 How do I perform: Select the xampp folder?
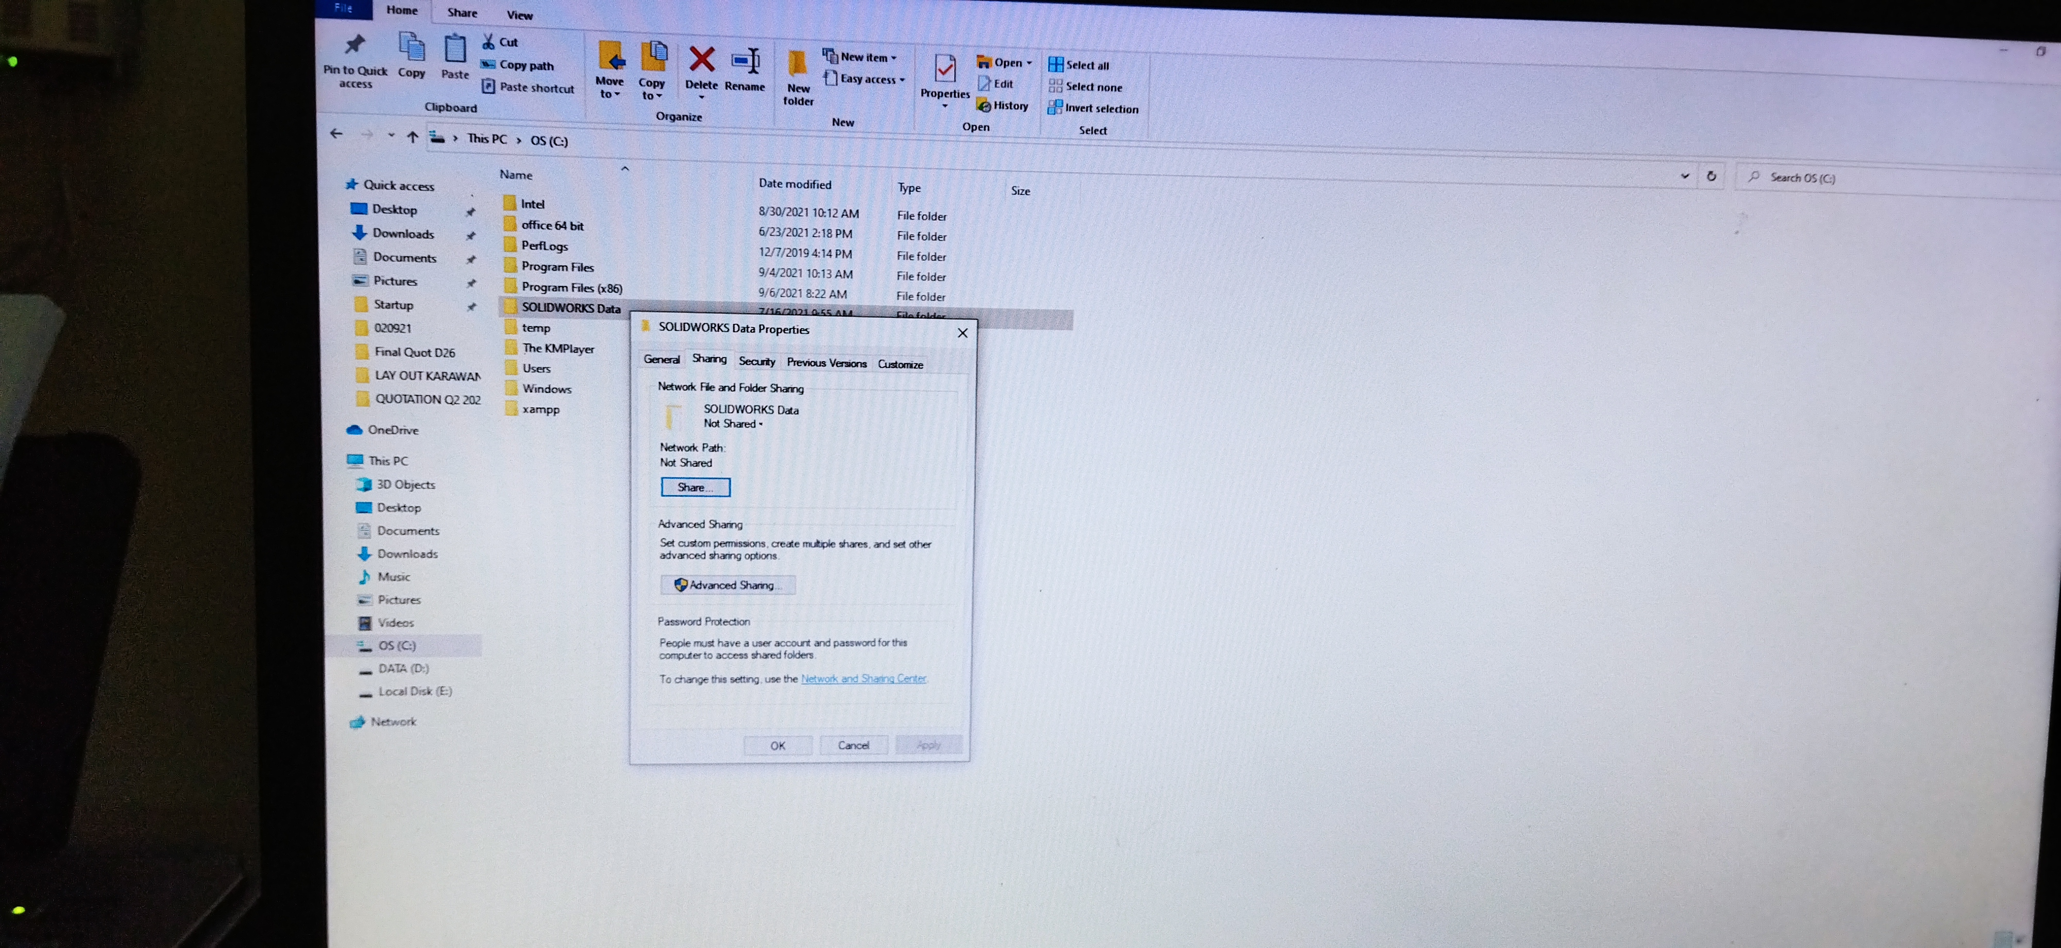(x=532, y=409)
